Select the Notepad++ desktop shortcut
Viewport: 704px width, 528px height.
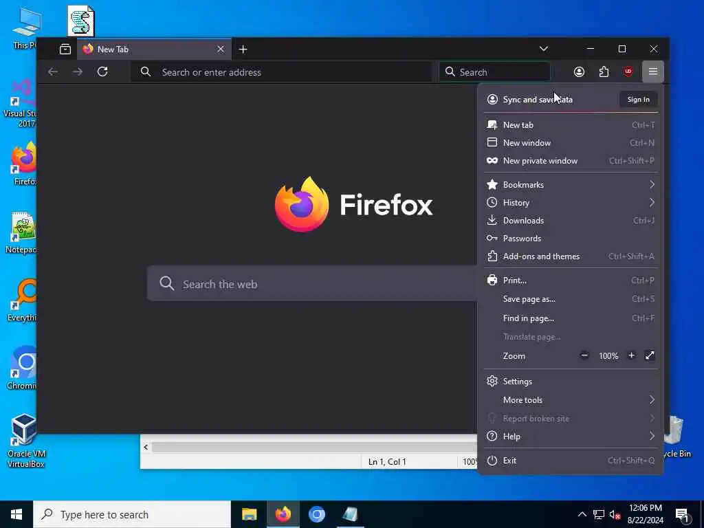[21, 232]
